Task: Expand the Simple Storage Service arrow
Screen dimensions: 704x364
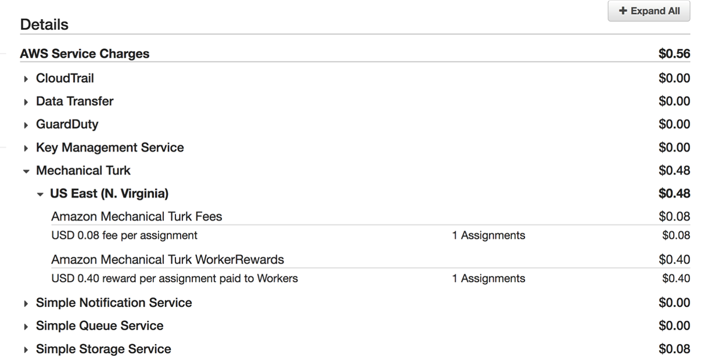Action: [x=26, y=350]
